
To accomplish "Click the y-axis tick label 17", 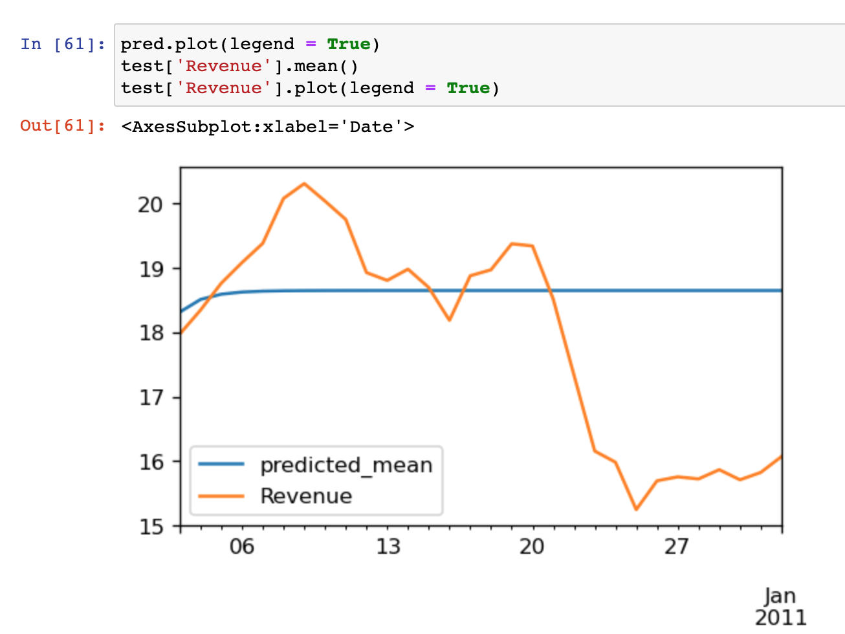I will 150,397.
